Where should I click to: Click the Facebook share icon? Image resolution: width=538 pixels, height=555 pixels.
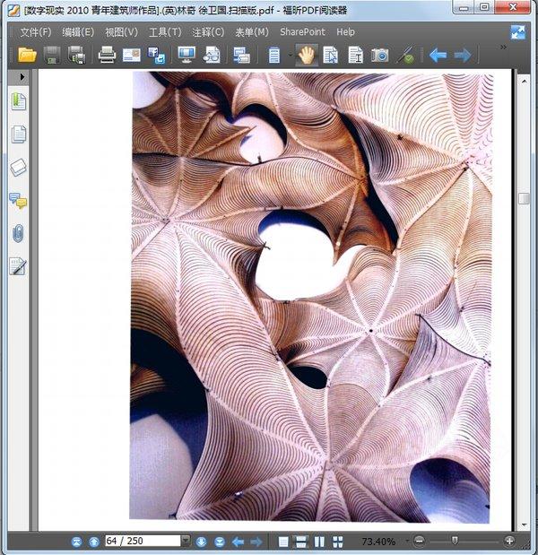pos(156,56)
